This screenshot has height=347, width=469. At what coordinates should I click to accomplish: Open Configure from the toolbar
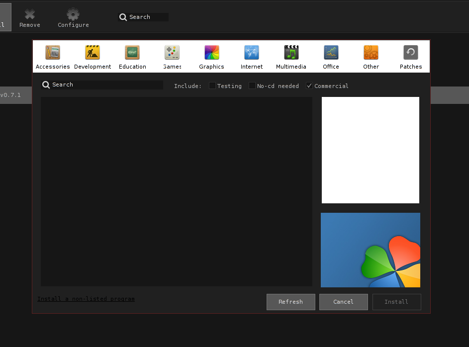[73, 17]
